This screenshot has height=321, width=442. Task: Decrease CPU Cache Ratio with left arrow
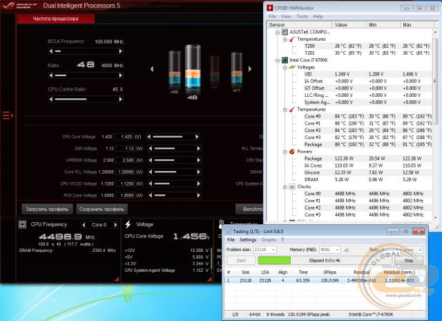point(51,99)
